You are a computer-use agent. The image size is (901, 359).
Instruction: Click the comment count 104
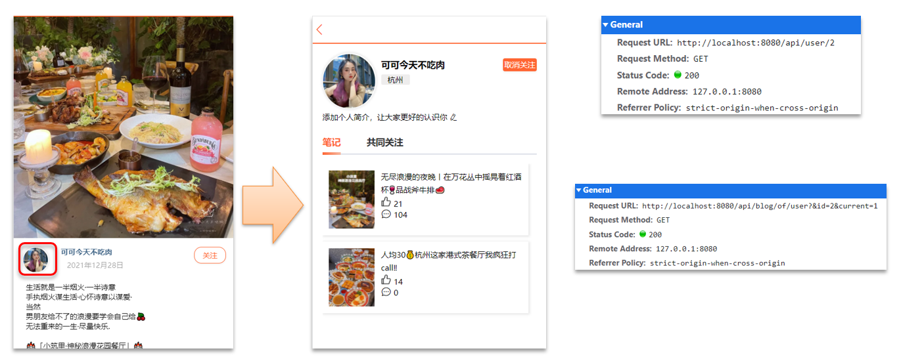point(400,215)
